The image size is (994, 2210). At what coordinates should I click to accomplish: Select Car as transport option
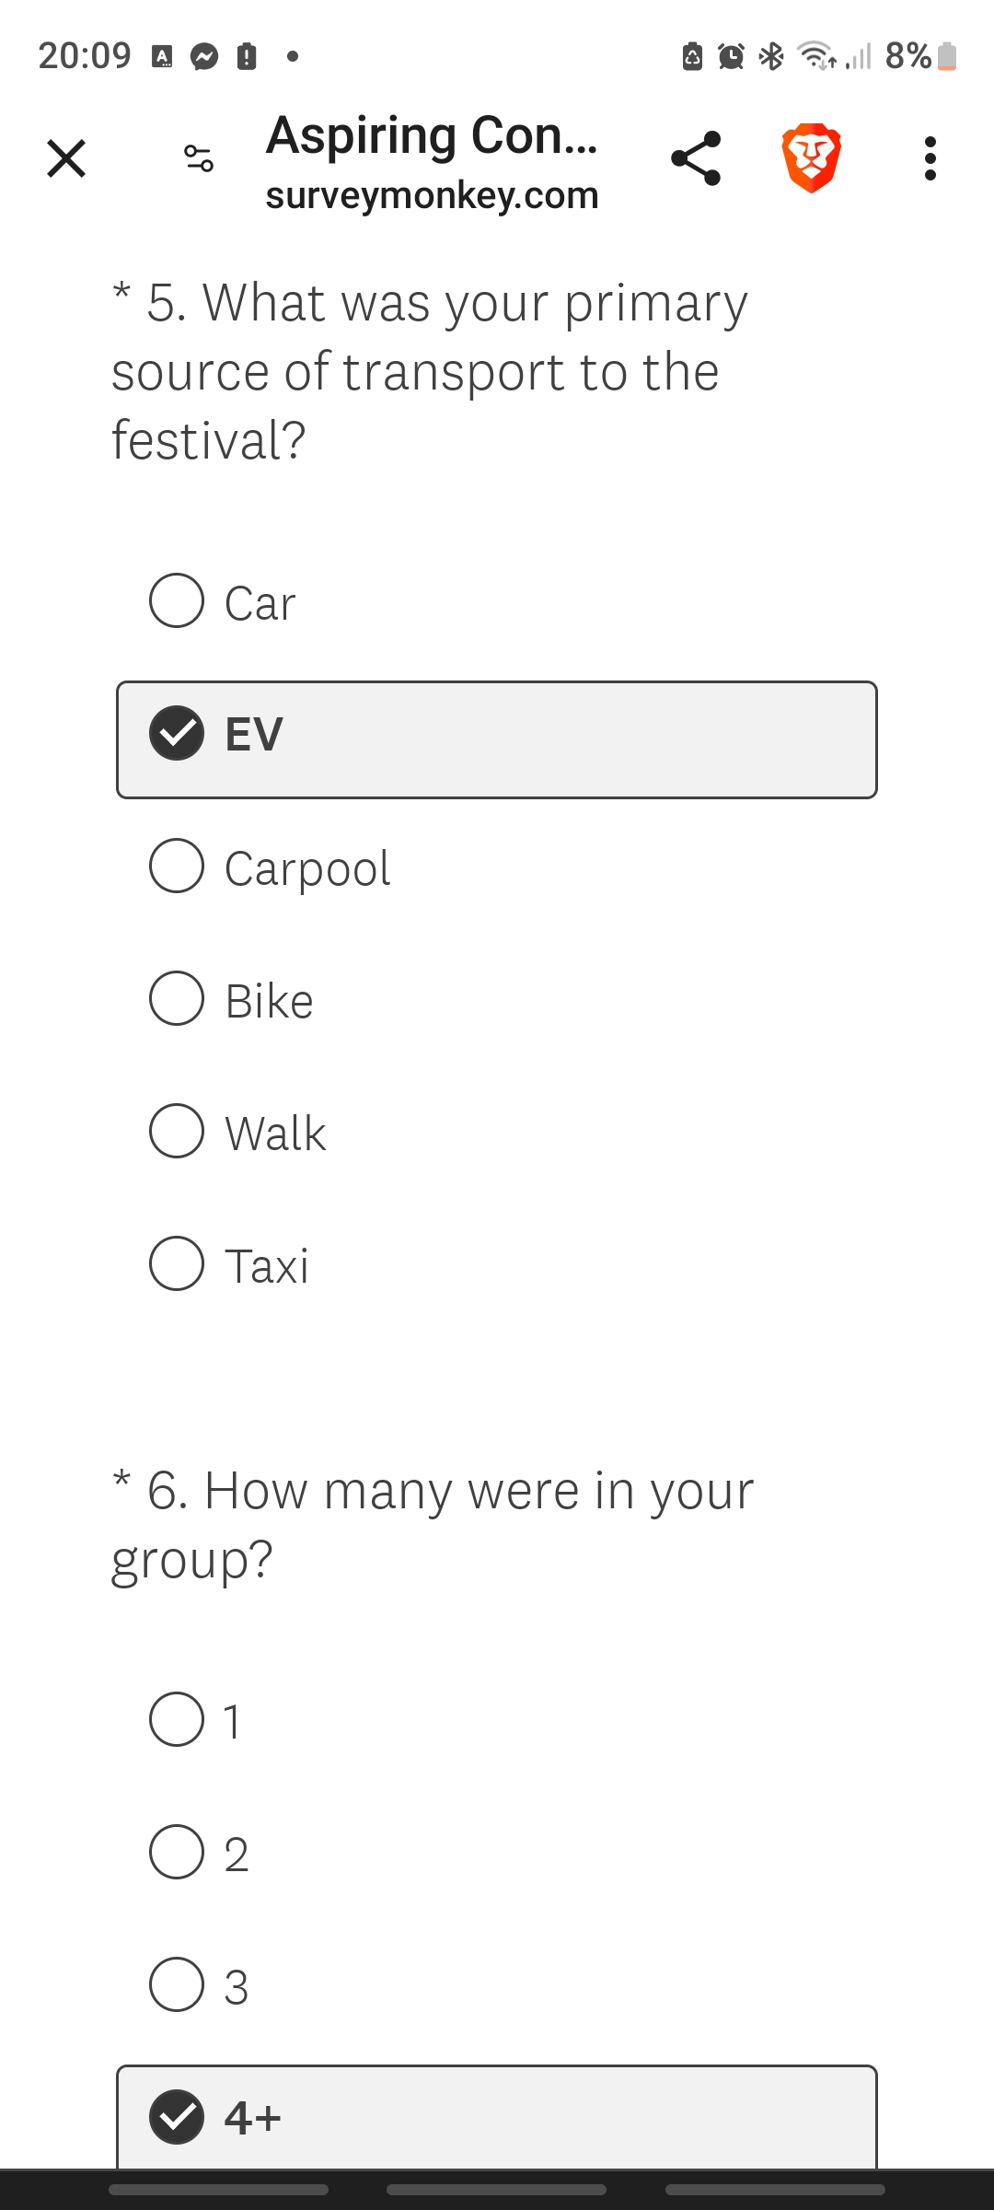177,601
